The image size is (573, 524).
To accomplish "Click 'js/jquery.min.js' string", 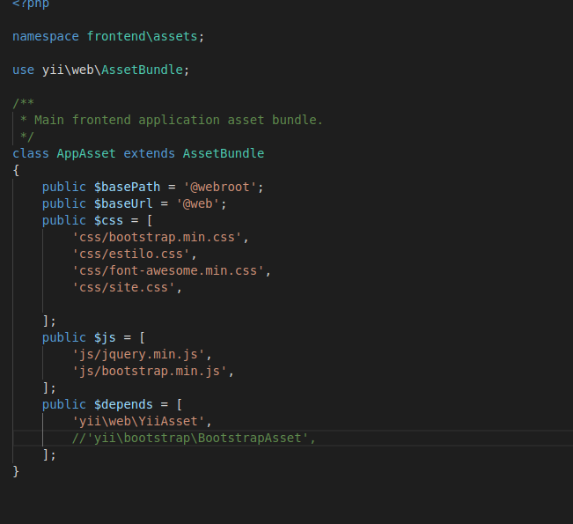I will (x=138, y=355).
